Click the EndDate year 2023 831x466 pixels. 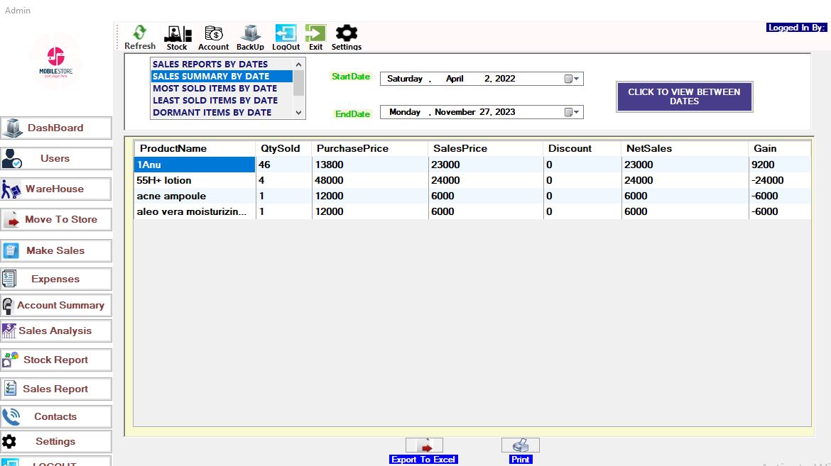(505, 112)
